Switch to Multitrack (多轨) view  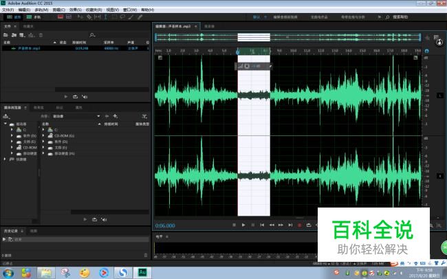click(34, 17)
